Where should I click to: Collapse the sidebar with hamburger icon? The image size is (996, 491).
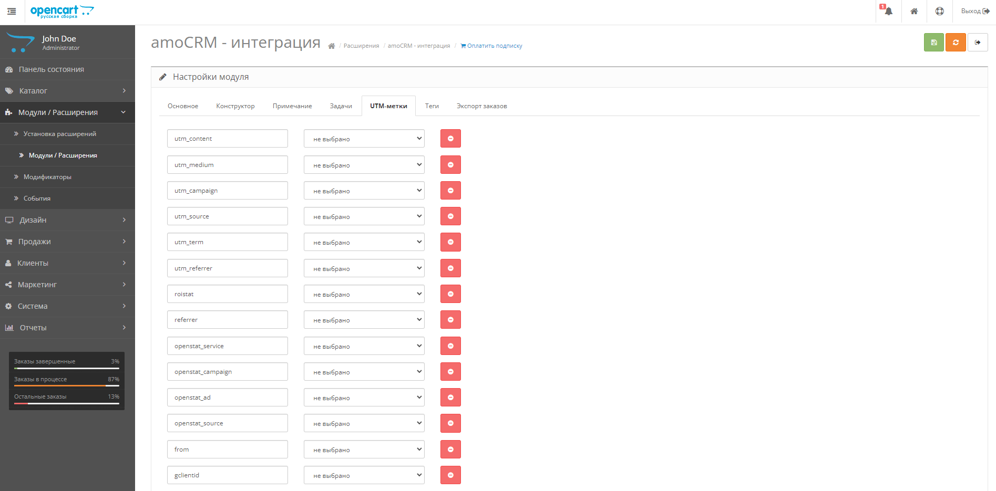pos(11,11)
